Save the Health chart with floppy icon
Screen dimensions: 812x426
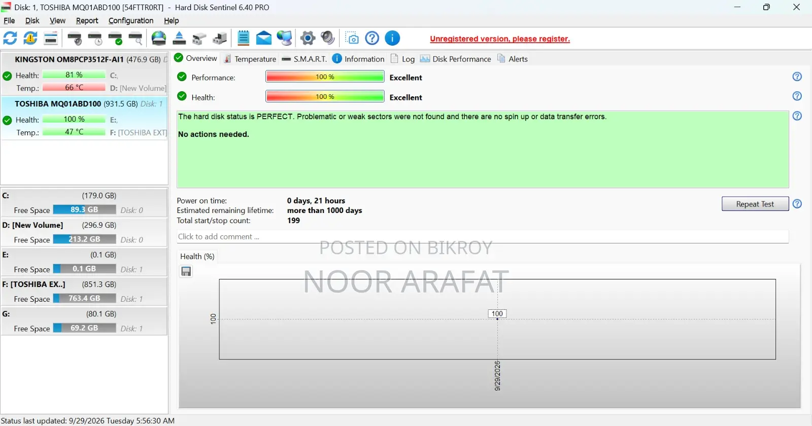pos(186,271)
